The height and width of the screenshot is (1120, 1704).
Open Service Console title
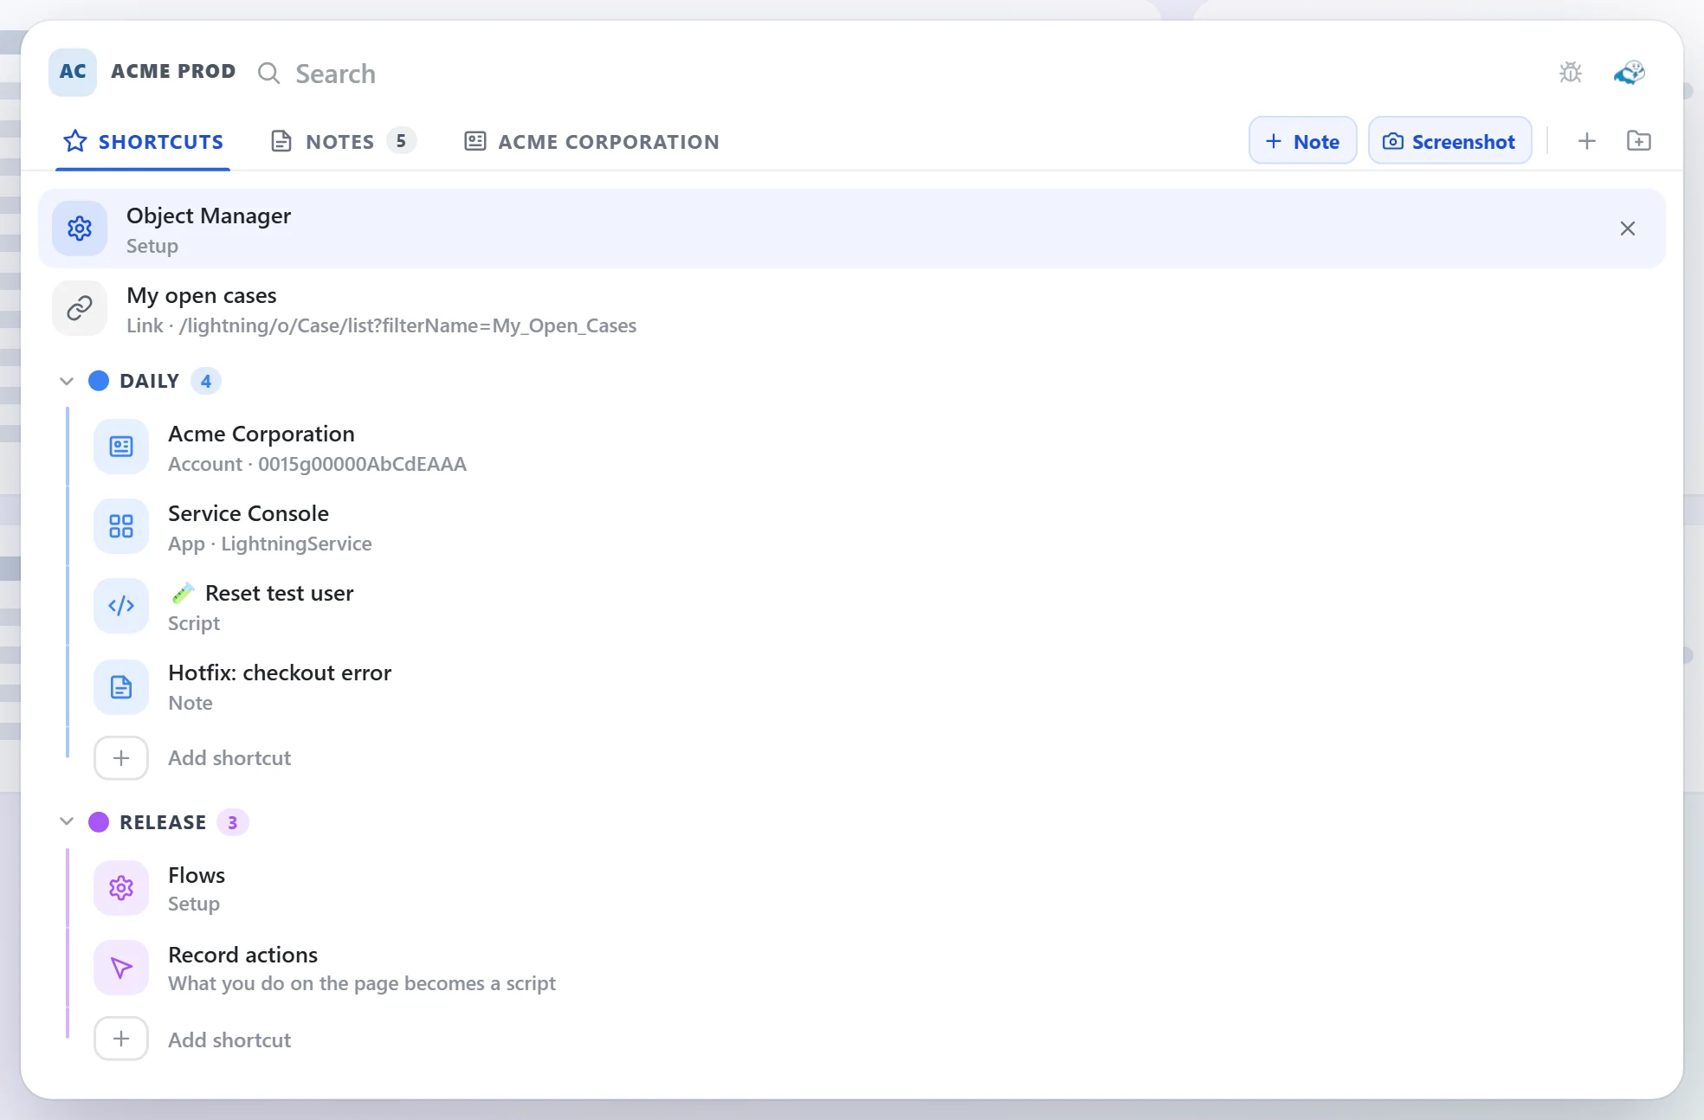click(248, 513)
